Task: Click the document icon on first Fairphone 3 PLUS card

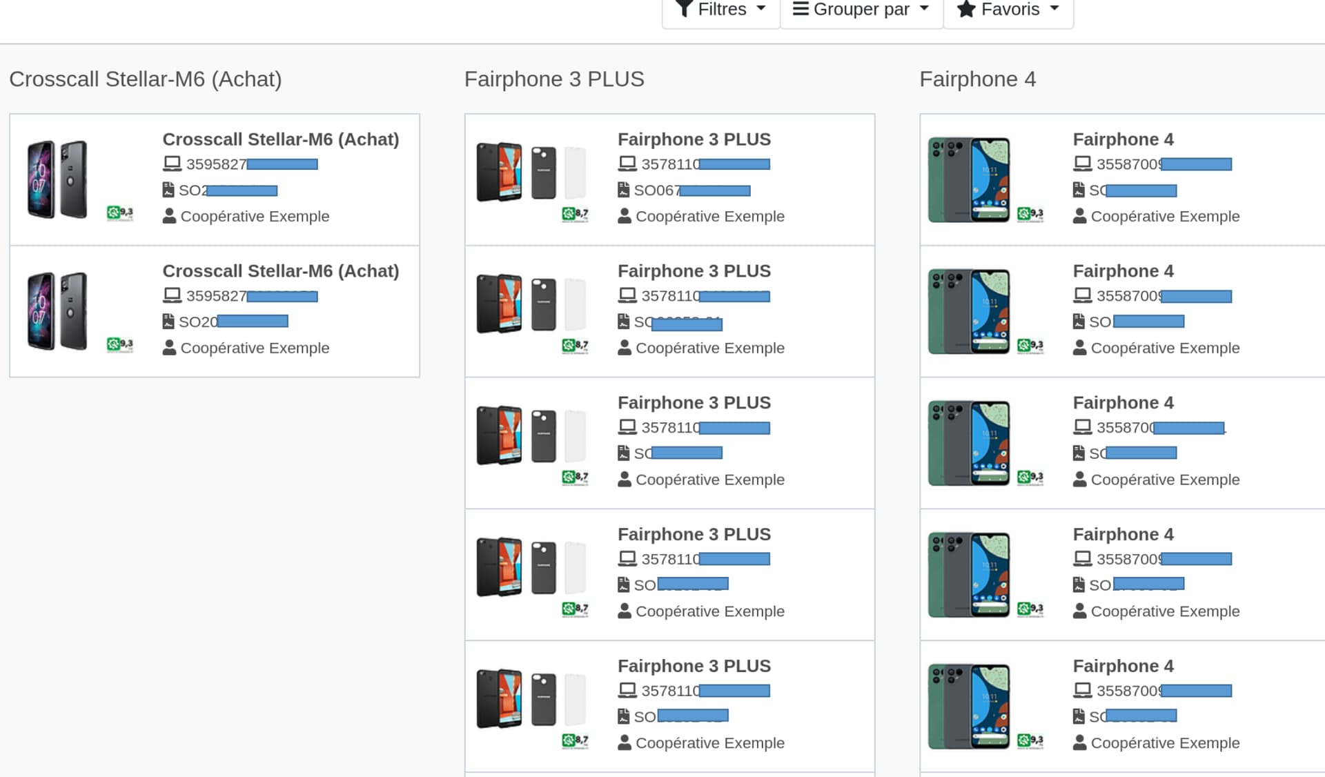Action: tap(624, 190)
